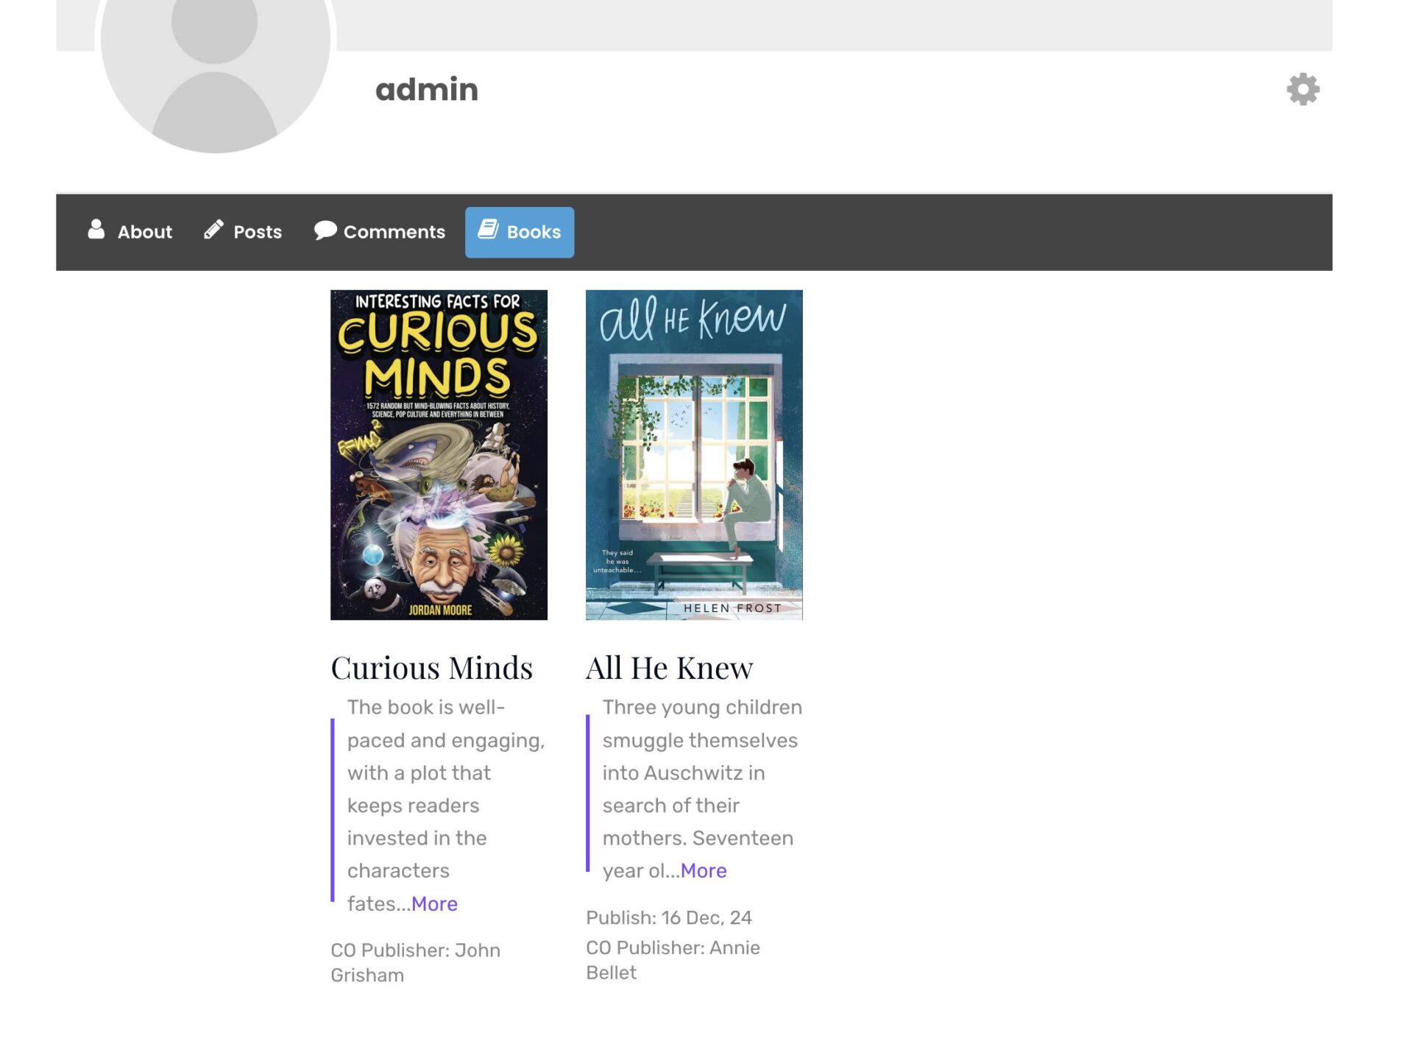Viewport: 1413px width, 1050px height.
Task: Click the admin username heading
Action: 427,89
